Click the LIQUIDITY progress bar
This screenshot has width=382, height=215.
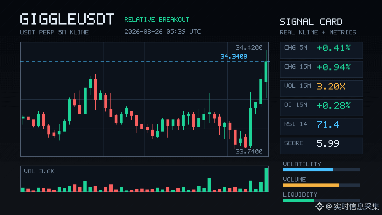[x=321, y=200]
